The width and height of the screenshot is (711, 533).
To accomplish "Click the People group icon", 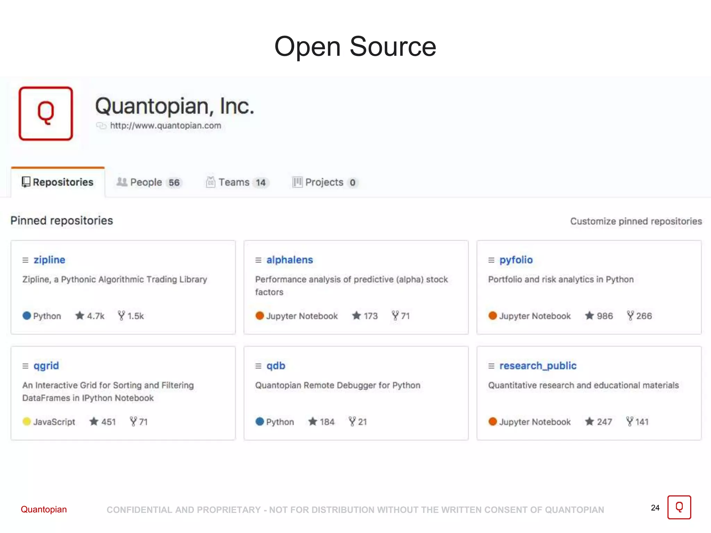I will [x=122, y=182].
